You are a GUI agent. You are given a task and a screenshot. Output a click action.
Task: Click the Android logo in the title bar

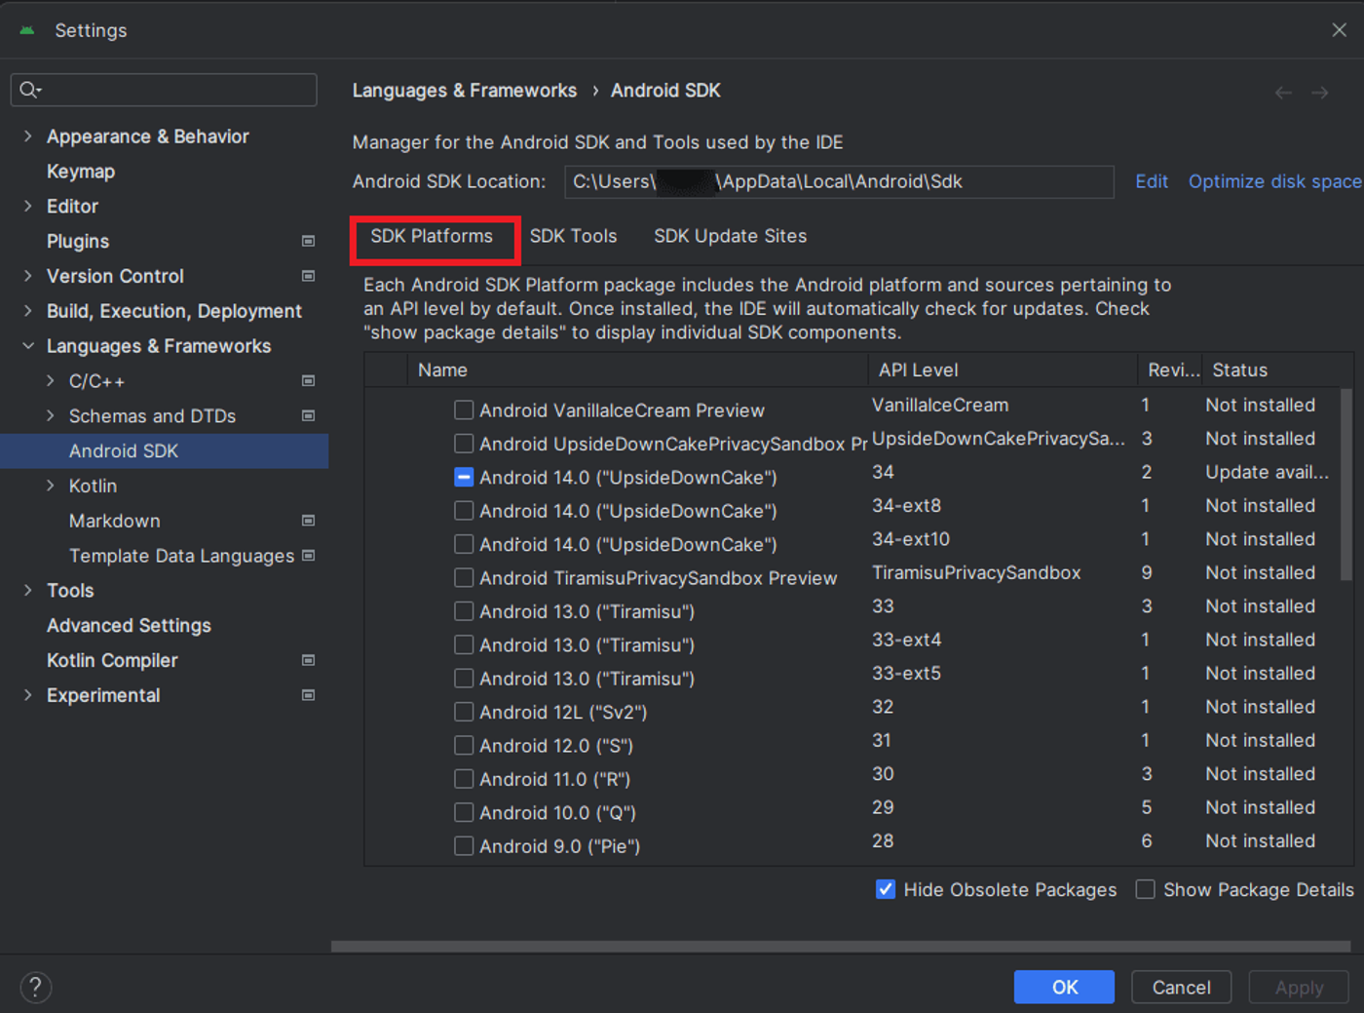tap(27, 30)
